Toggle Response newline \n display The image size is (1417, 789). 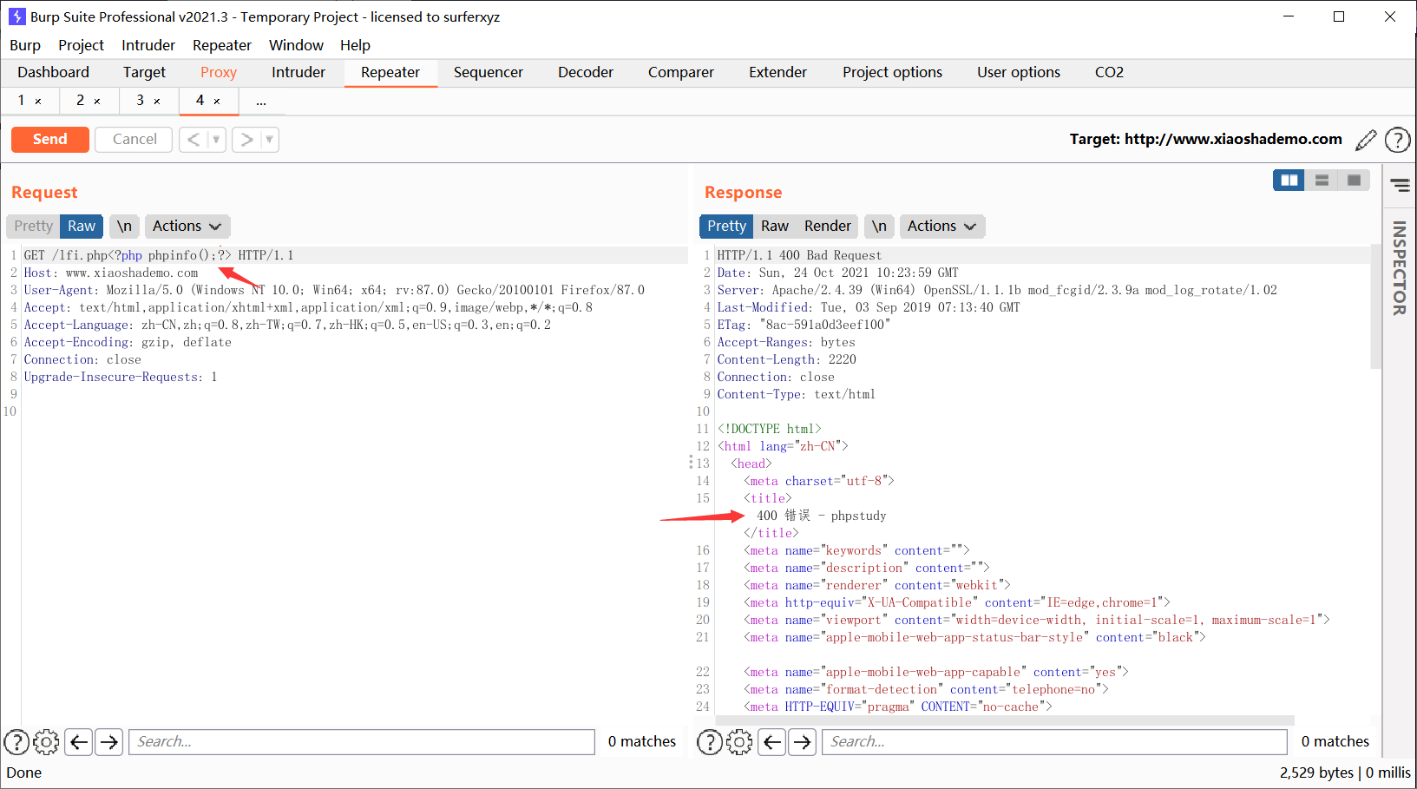point(879,227)
